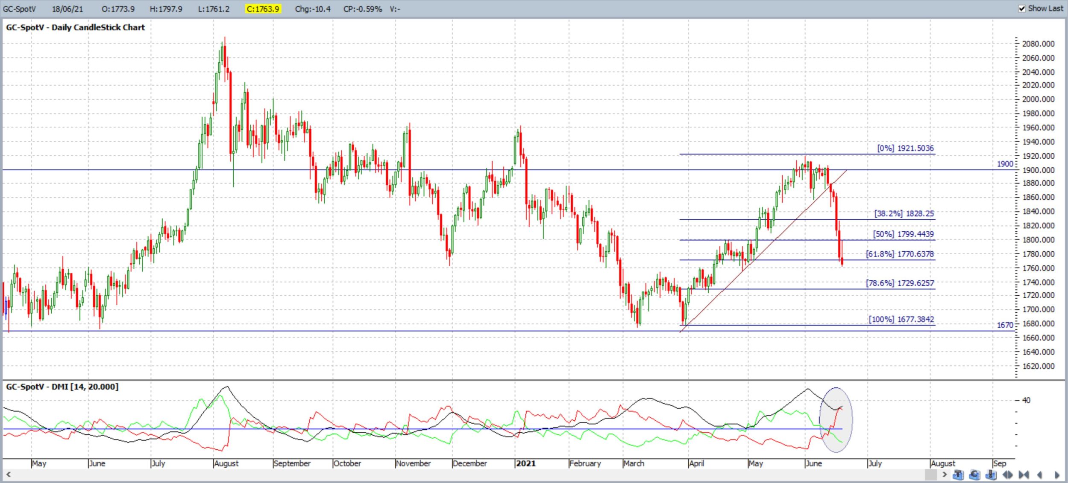The width and height of the screenshot is (1068, 483).
Task: Click the 1900 horizontal line label
Action: point(1005,164)
